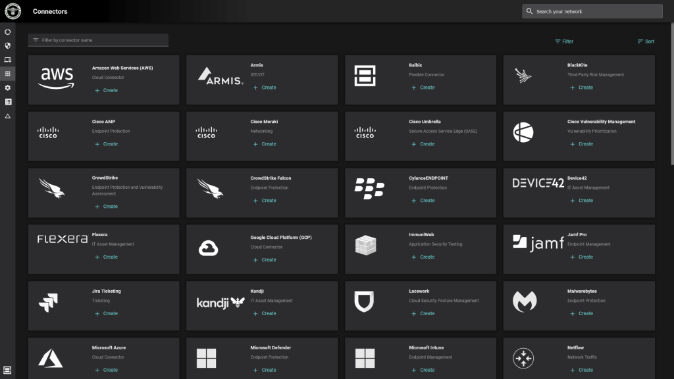Click the Microsoft Intune logo
The width and height of the screenshot is (674, 379).
click(x=365, y=359)
